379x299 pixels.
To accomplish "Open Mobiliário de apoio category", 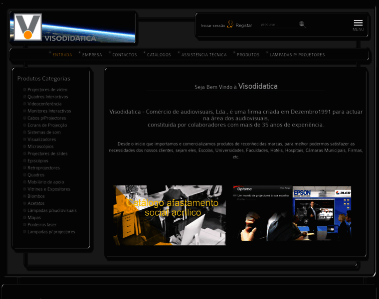I will pos(46,182).
